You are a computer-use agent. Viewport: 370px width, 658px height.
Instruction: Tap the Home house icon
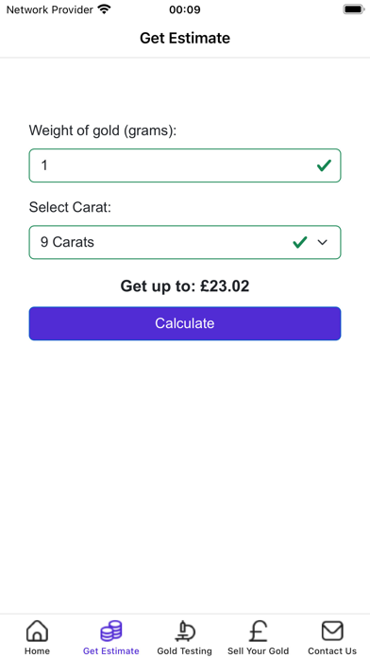click(x=37, y=631)
